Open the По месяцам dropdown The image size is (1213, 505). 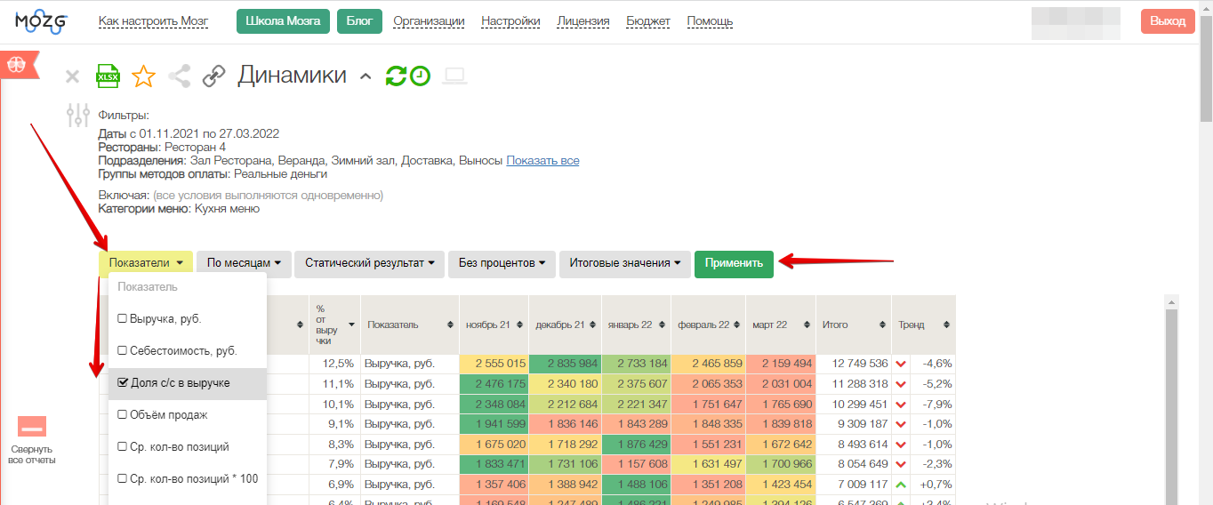pos(244,263)
